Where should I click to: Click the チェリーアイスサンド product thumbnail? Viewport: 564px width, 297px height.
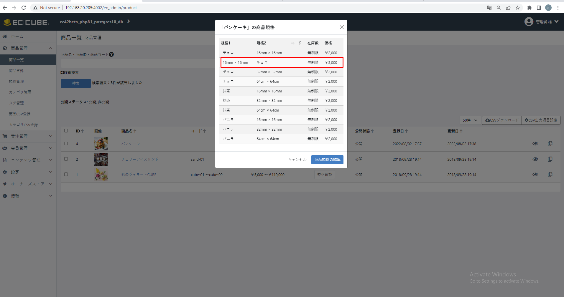(x=101, y=159)
